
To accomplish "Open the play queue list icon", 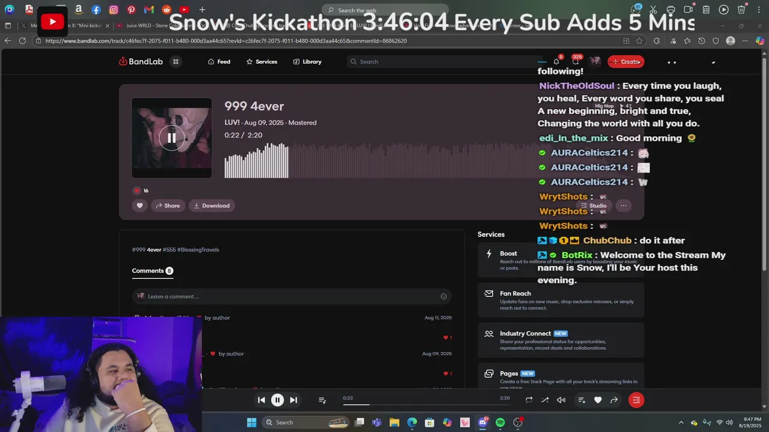I will click(x=322, y=400).
